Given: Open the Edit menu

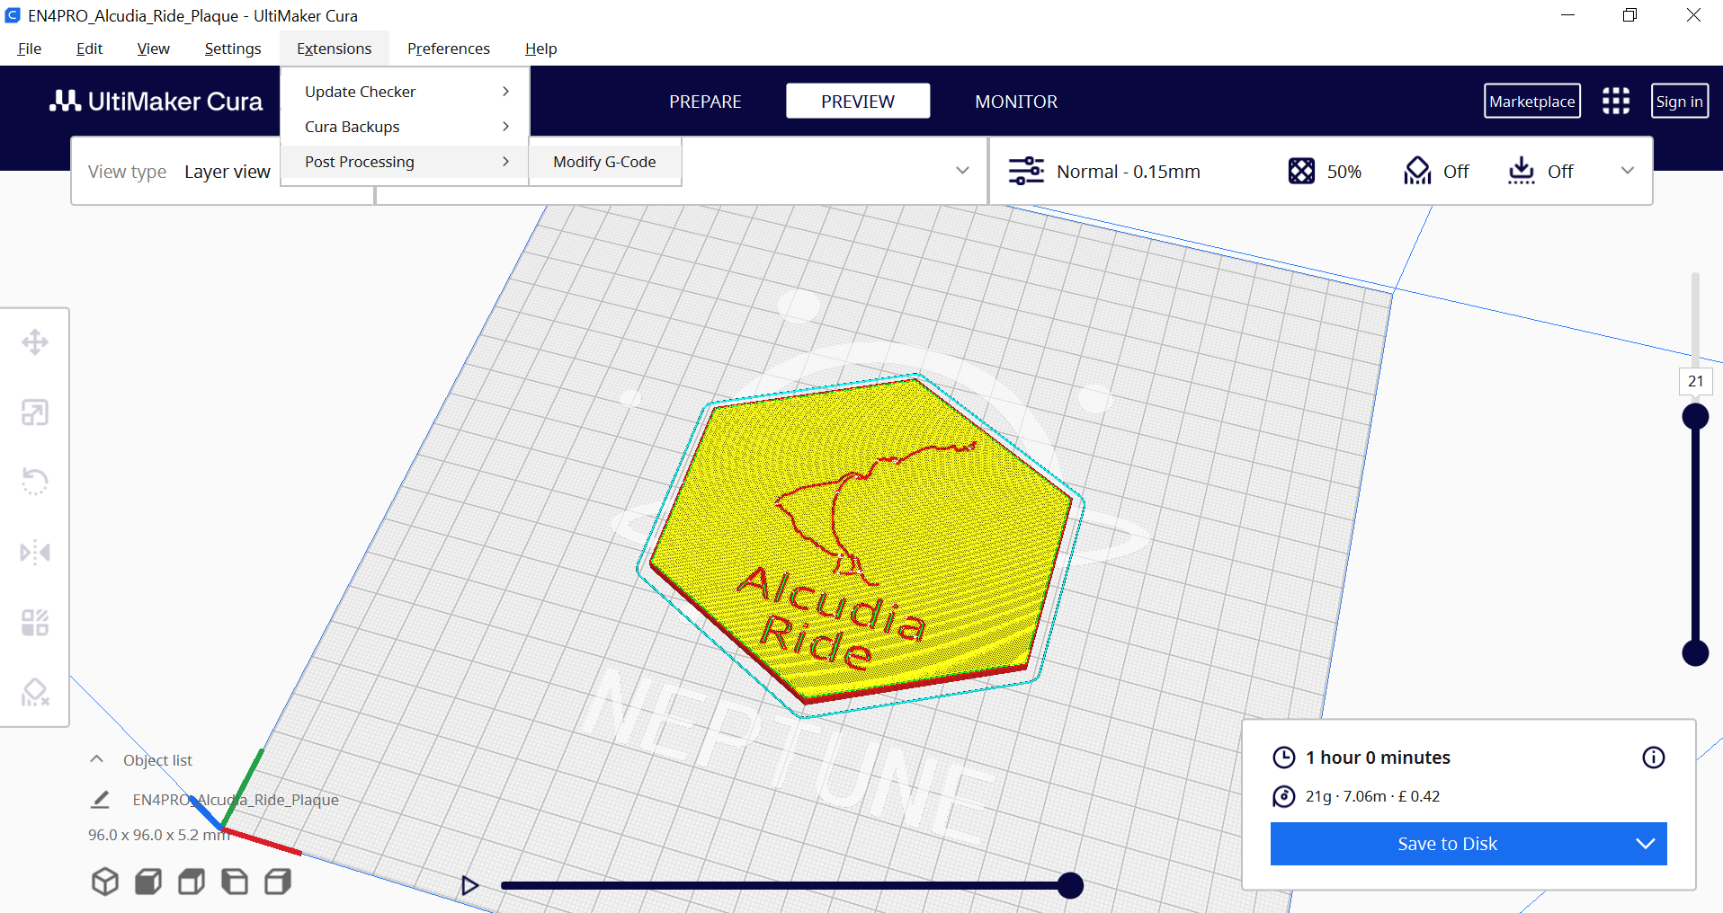Looking at the screenshot, I should pos(89,49).
